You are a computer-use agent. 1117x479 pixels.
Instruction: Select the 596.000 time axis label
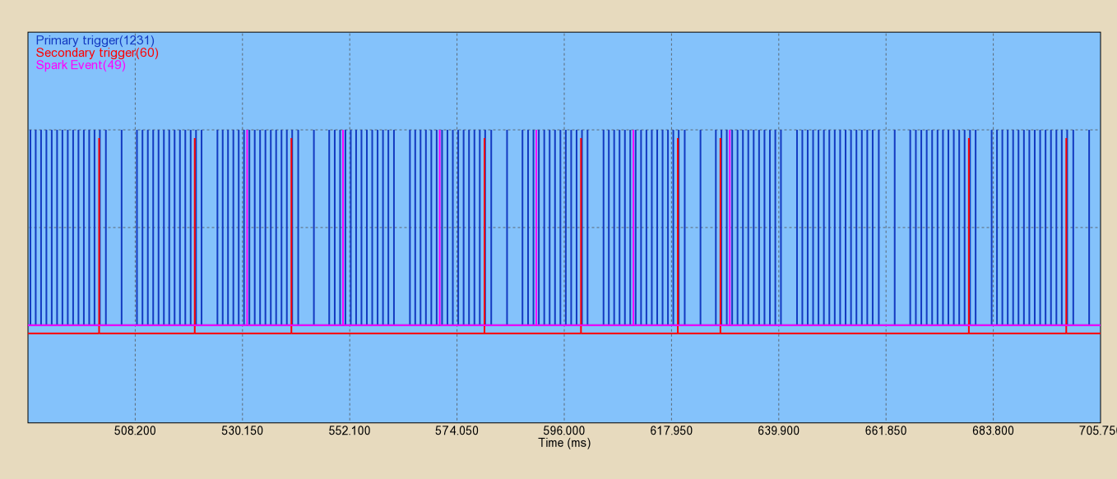(564, 431)
